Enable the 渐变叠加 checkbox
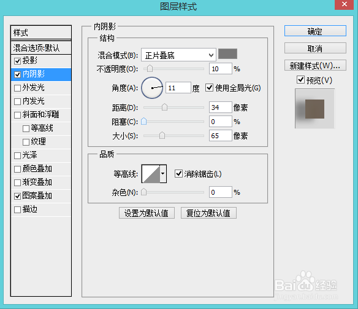Image resolution: width=358 pixels, height=309 pixels. 17,182
